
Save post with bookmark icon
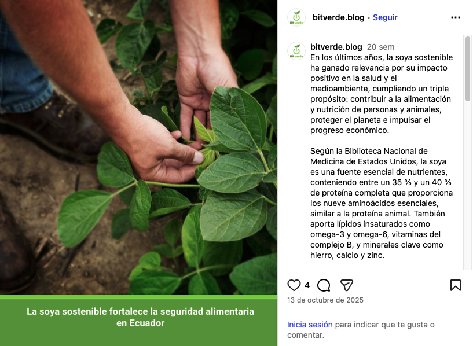456,285
